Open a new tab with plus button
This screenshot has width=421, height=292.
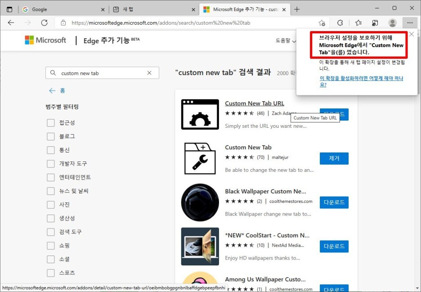[x=297, y=9]
